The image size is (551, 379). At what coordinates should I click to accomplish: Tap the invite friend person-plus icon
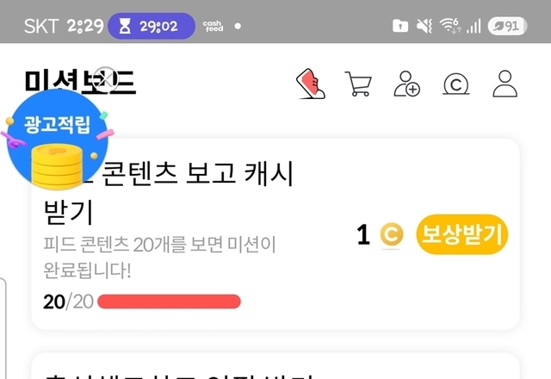click(406, 84)
